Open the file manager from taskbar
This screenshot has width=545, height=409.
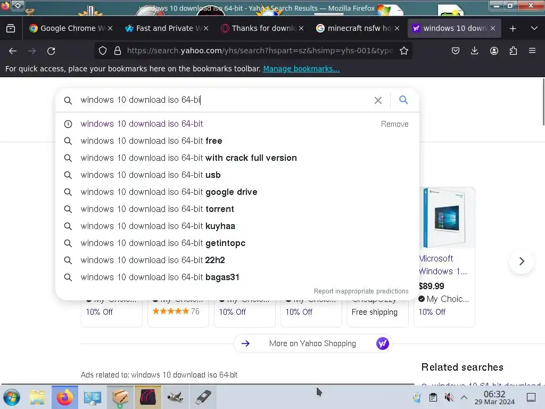point(37,397)
